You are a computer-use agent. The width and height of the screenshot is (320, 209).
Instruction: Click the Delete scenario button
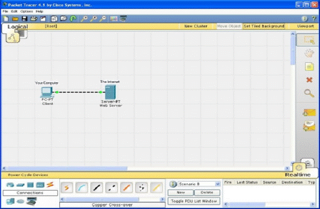click(207, 192)
